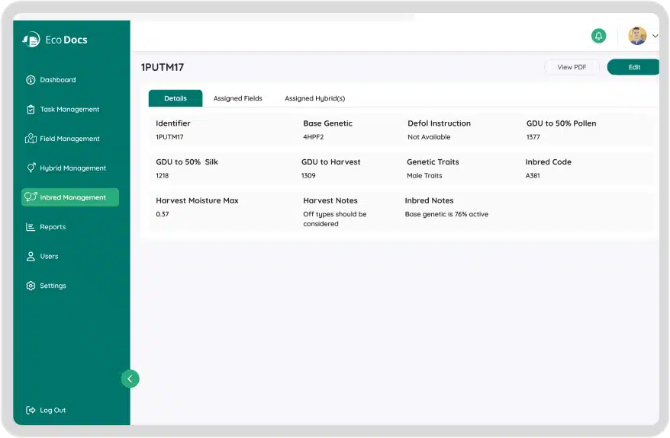Switch to the Assigned Fields tab
The width and height of the screenshot is (670, 438).
(x=237, y=98)
